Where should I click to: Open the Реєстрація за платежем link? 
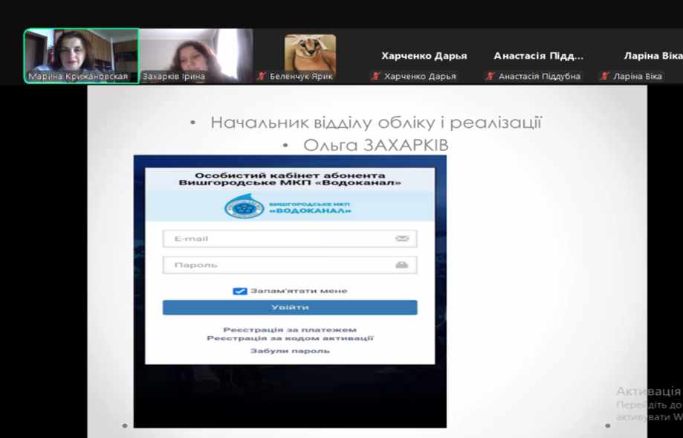coord(290,329)
